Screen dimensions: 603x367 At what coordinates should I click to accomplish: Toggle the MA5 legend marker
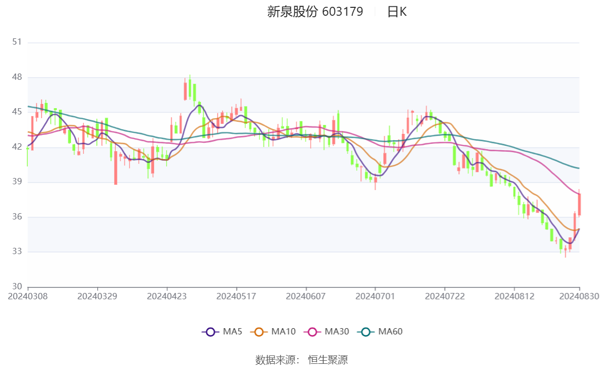coord(210,332)
